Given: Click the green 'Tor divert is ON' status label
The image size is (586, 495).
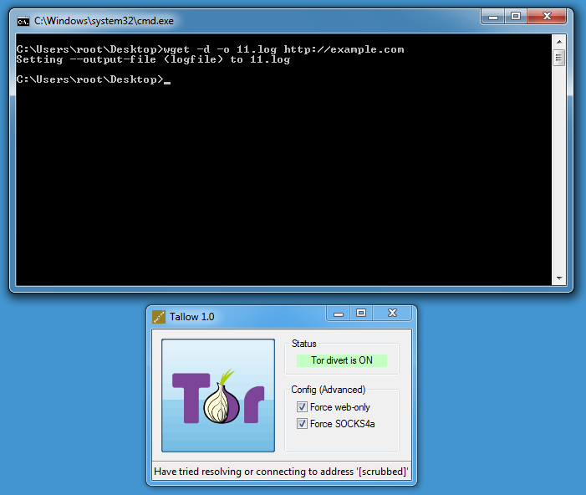Looking at the screenshot, I should coord(342,360).
